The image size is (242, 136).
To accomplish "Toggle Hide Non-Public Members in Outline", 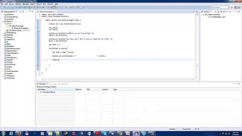I will tap(227, 12).
